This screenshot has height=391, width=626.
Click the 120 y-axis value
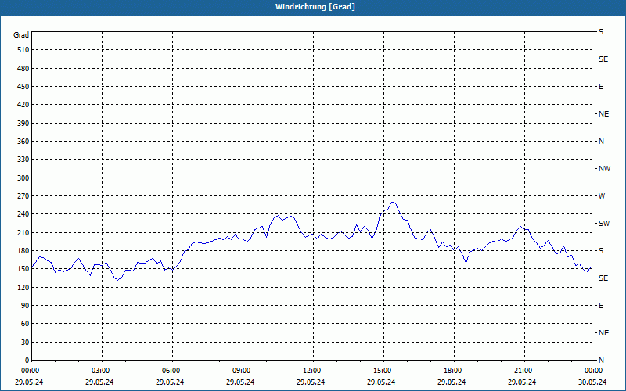tap(23, 287)
